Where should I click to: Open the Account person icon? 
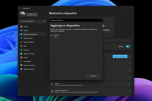(21, 50)
